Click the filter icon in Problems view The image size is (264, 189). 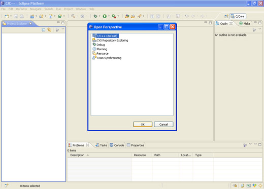(245, 145)
